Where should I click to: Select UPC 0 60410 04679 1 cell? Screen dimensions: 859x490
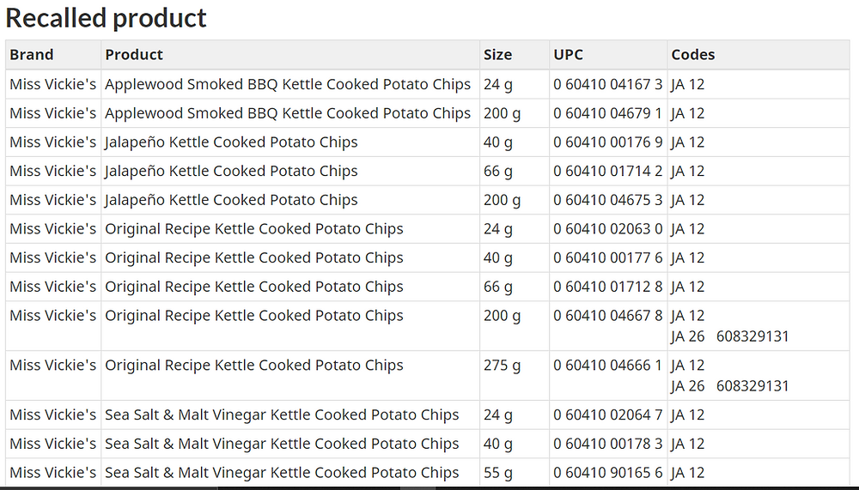tap(608, 113)
